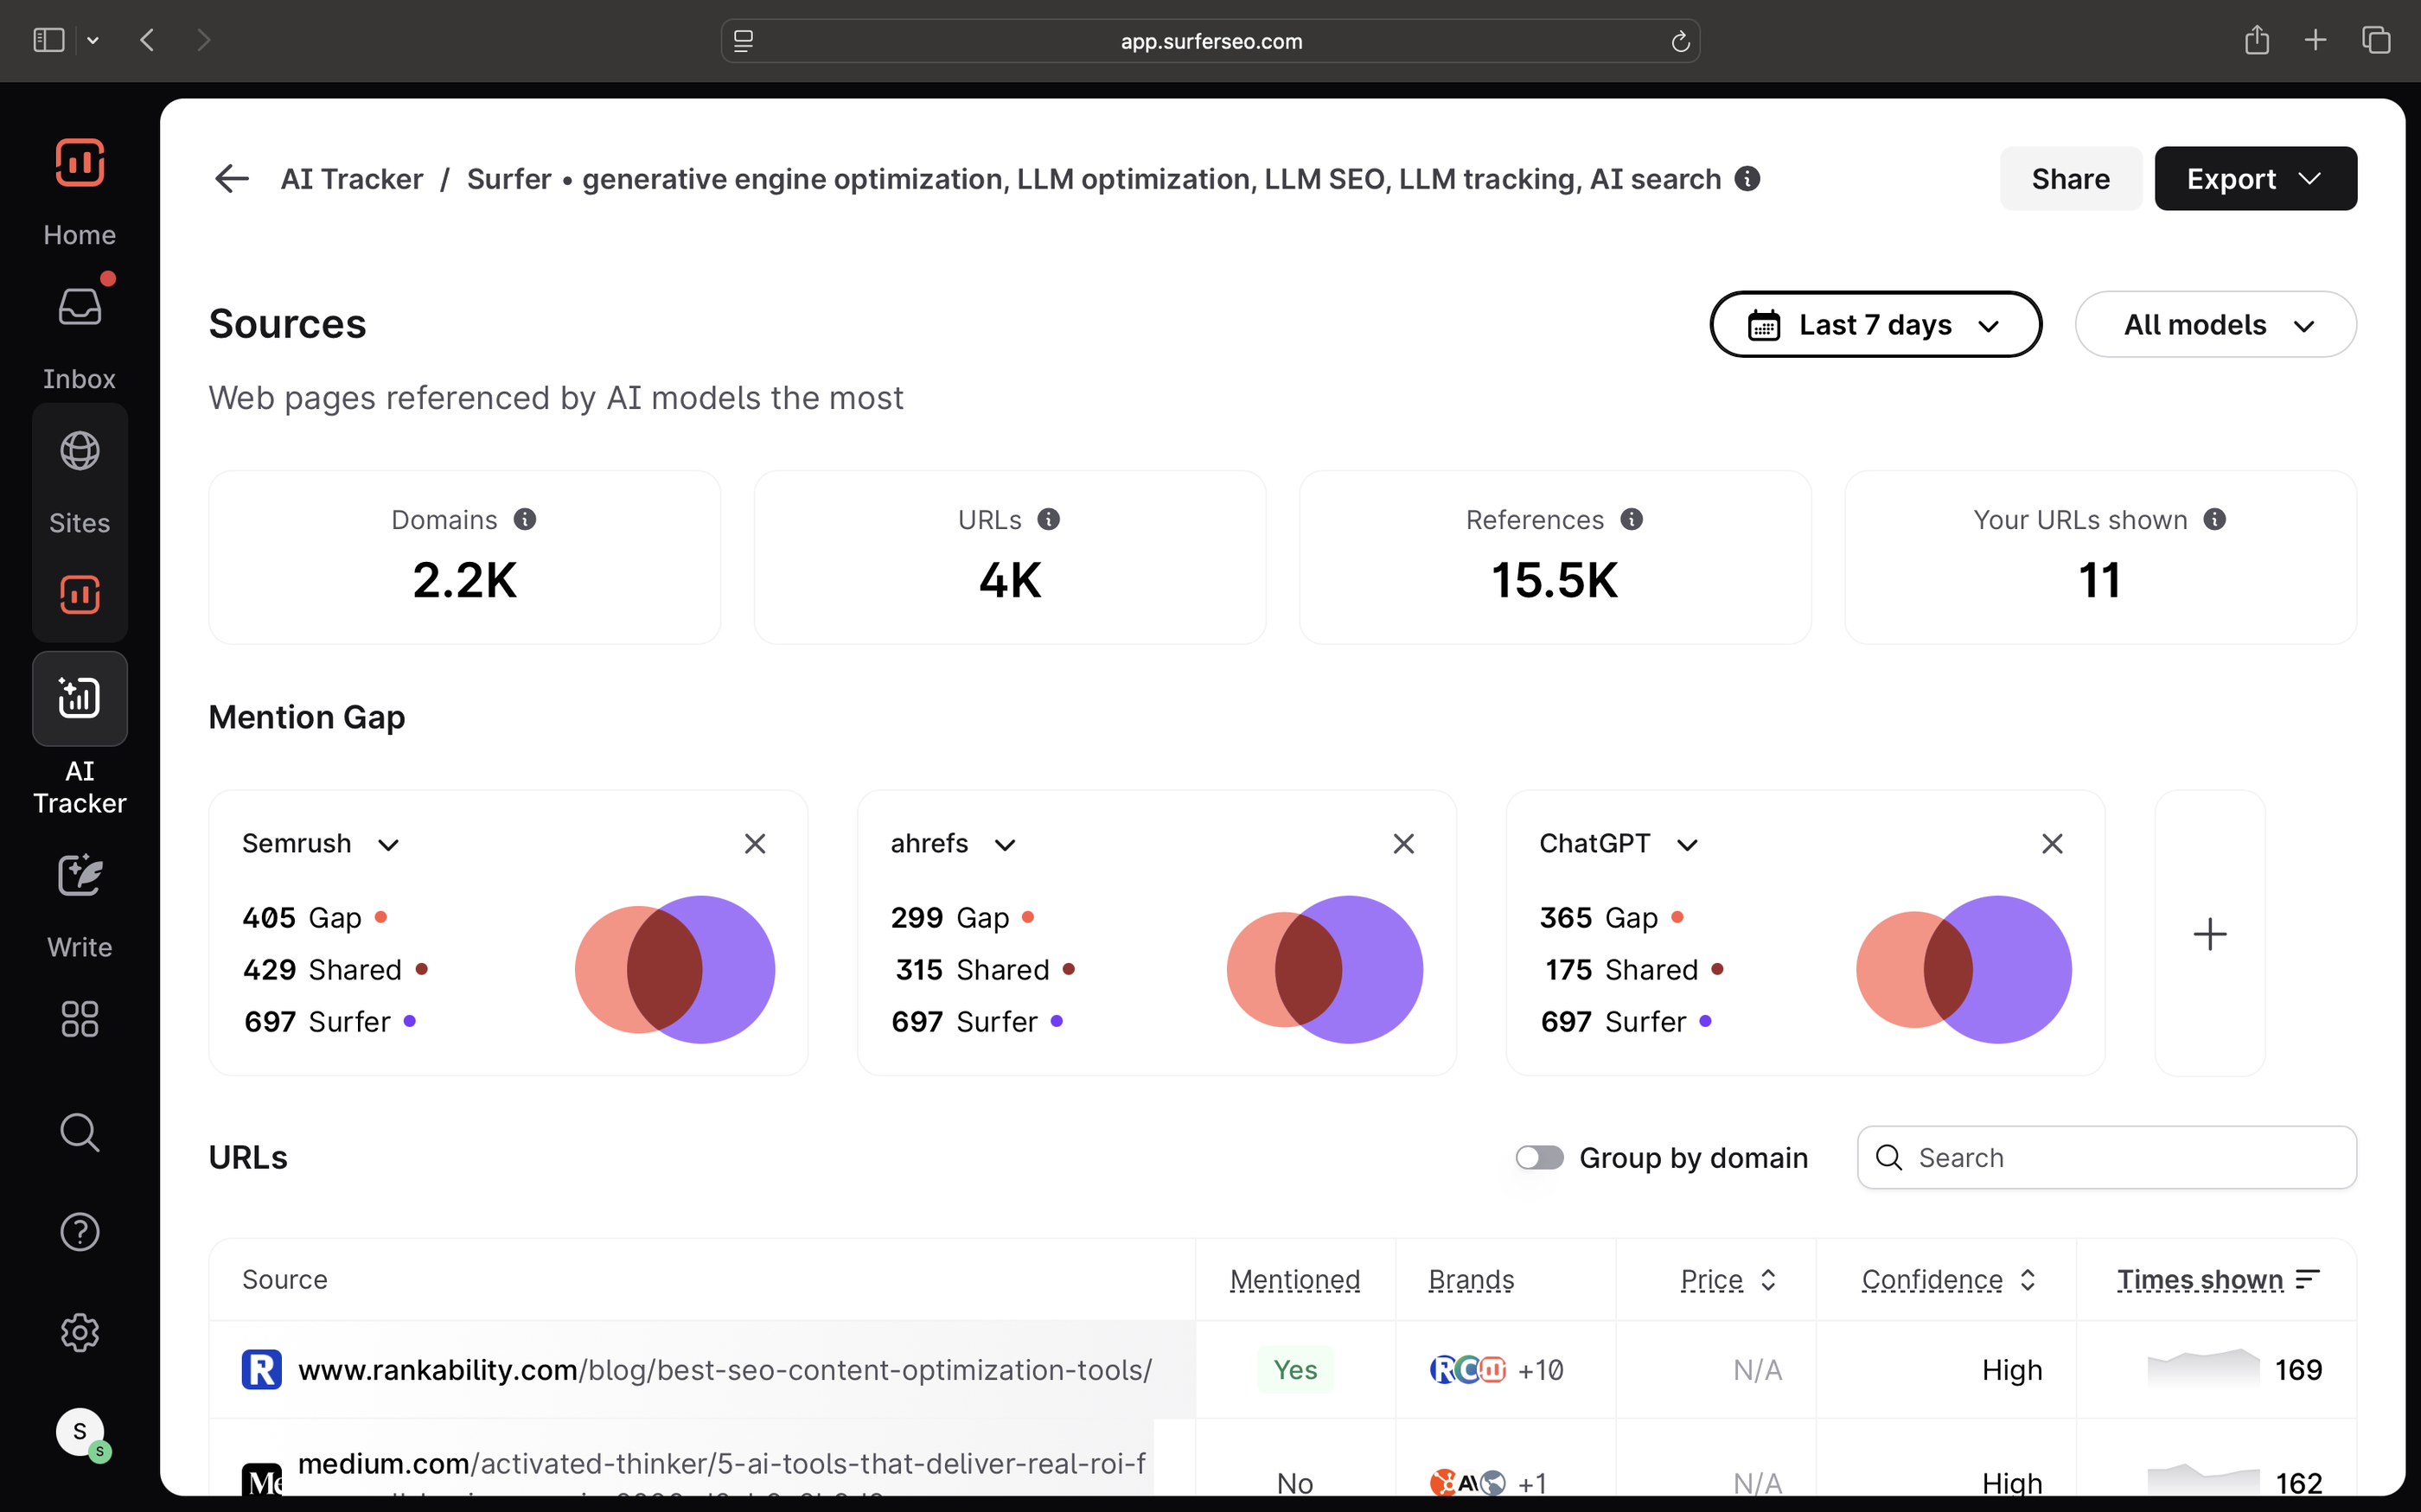Open the Semrush competitor selector dropdown
Image resolution: width=2421 pixels, height=1512 pixels.
click(321, 843)
